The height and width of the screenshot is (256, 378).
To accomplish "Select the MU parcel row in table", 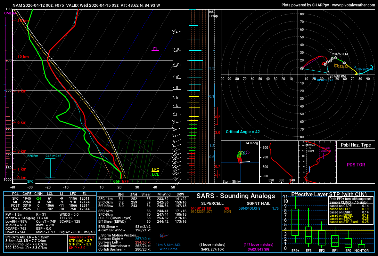I will (50, 209).
